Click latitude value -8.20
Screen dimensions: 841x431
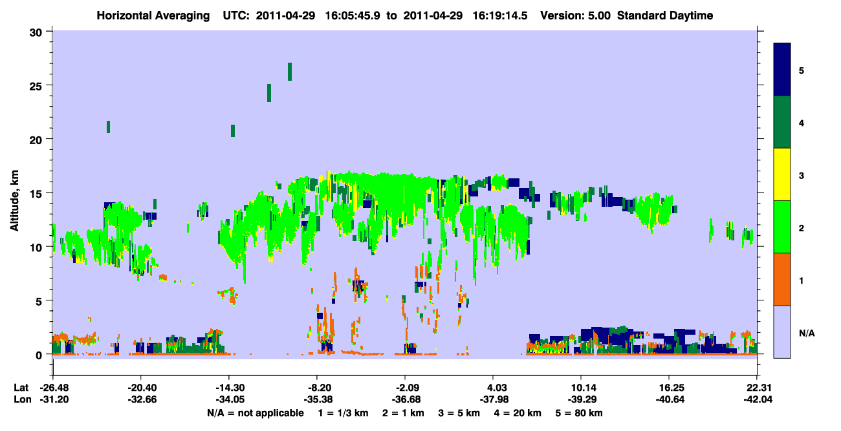(x=316, y=387)
